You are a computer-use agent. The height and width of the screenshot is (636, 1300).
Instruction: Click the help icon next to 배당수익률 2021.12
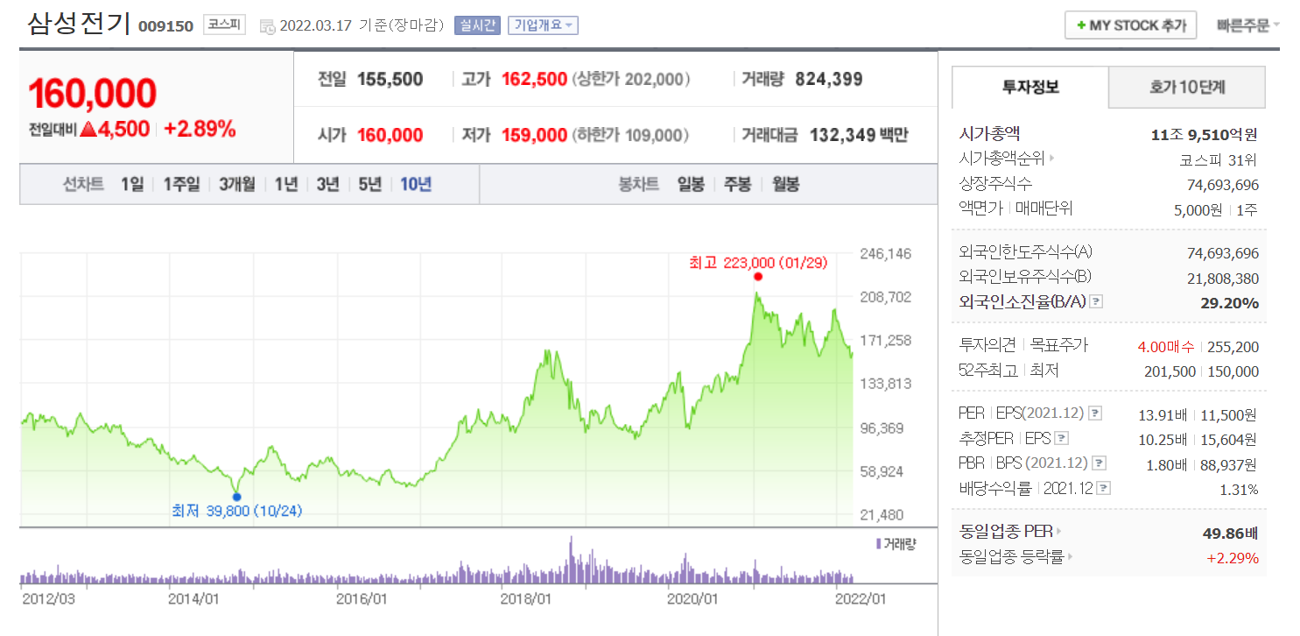point(1105,488)
